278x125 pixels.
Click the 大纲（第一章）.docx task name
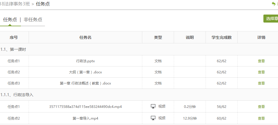pos(85,72)
